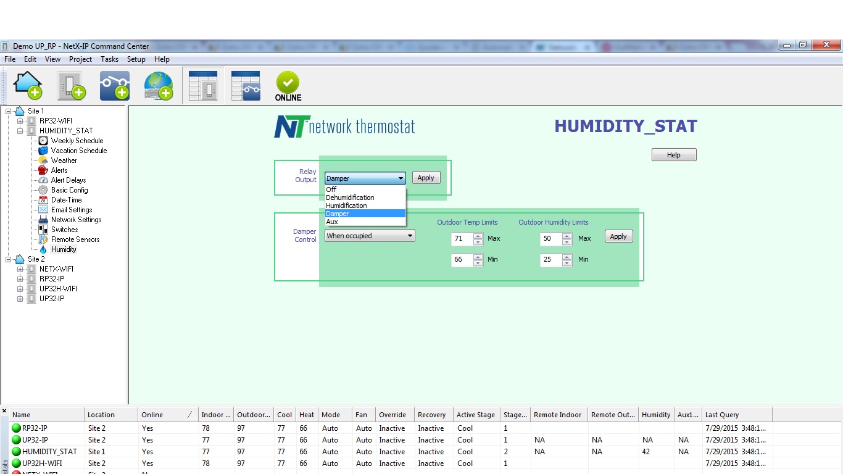Open Email Settings in the tree

[x=72, y=210]
